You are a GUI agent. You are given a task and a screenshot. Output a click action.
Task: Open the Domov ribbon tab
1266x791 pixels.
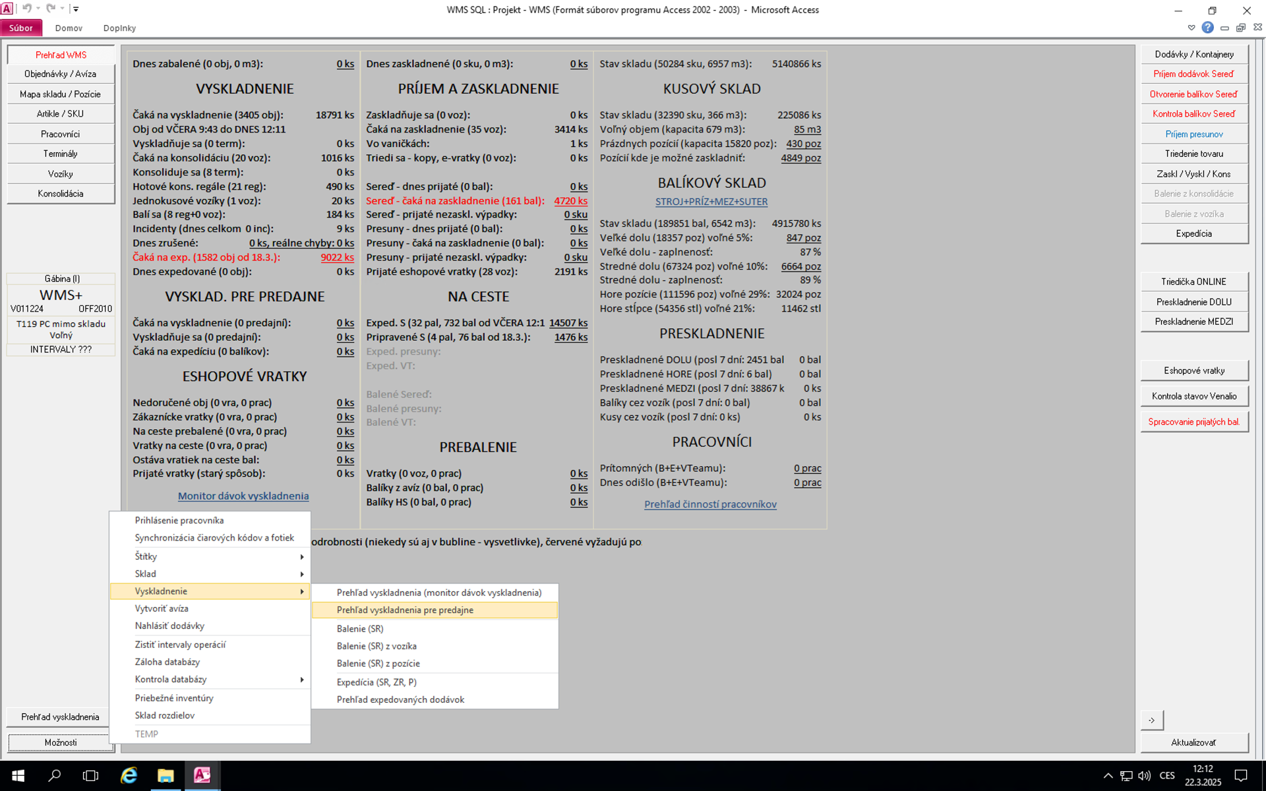69,28
